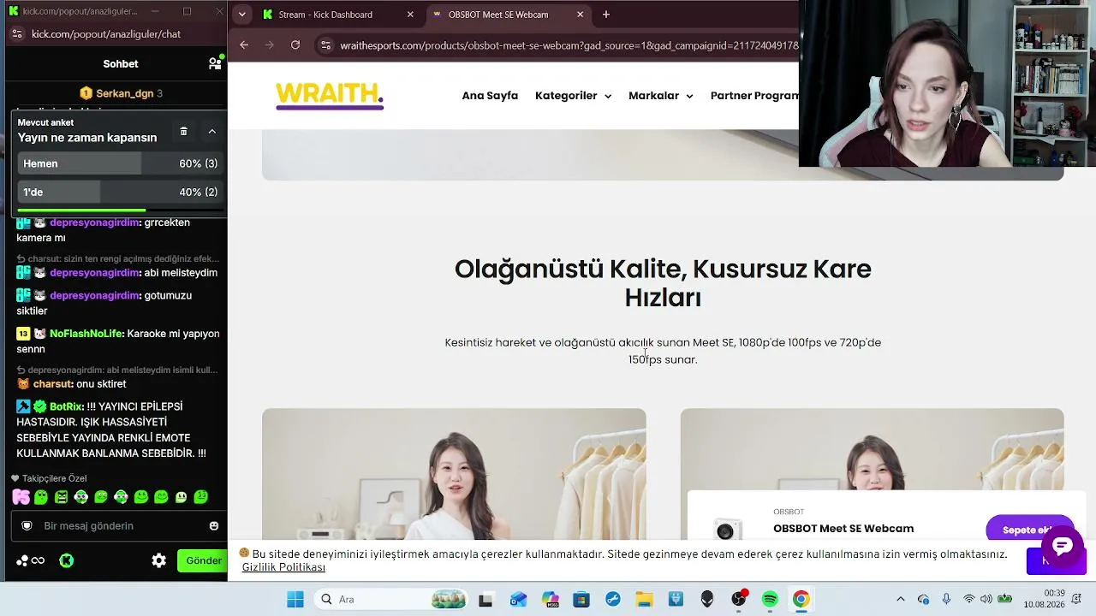This screenshot has width=1096, height=616.
Task: Click the left product demo image
Action: pos(454,474)
